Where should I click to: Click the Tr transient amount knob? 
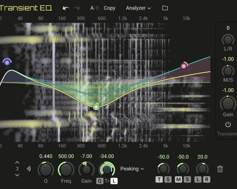tap(107, 170)
